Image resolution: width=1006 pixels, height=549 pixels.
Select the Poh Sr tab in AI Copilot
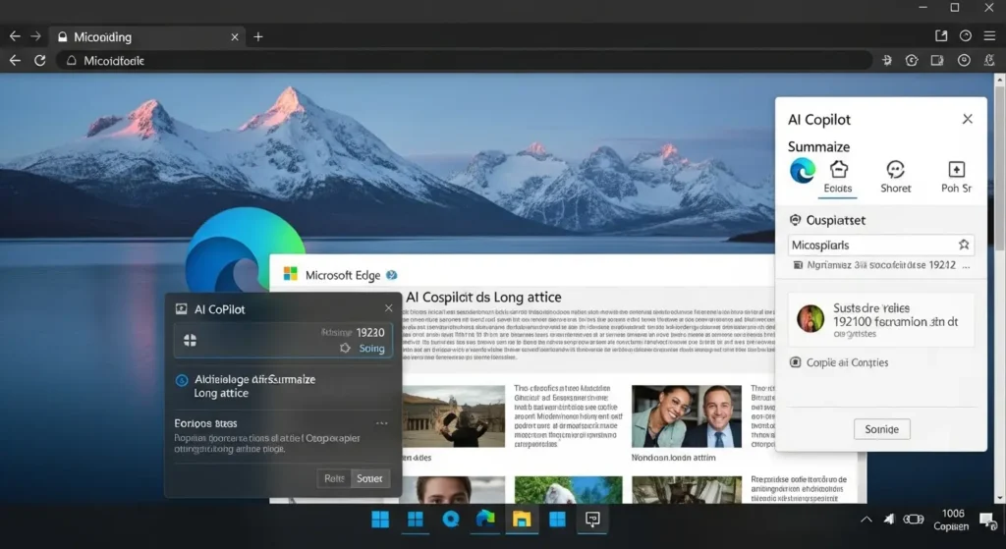956,178
